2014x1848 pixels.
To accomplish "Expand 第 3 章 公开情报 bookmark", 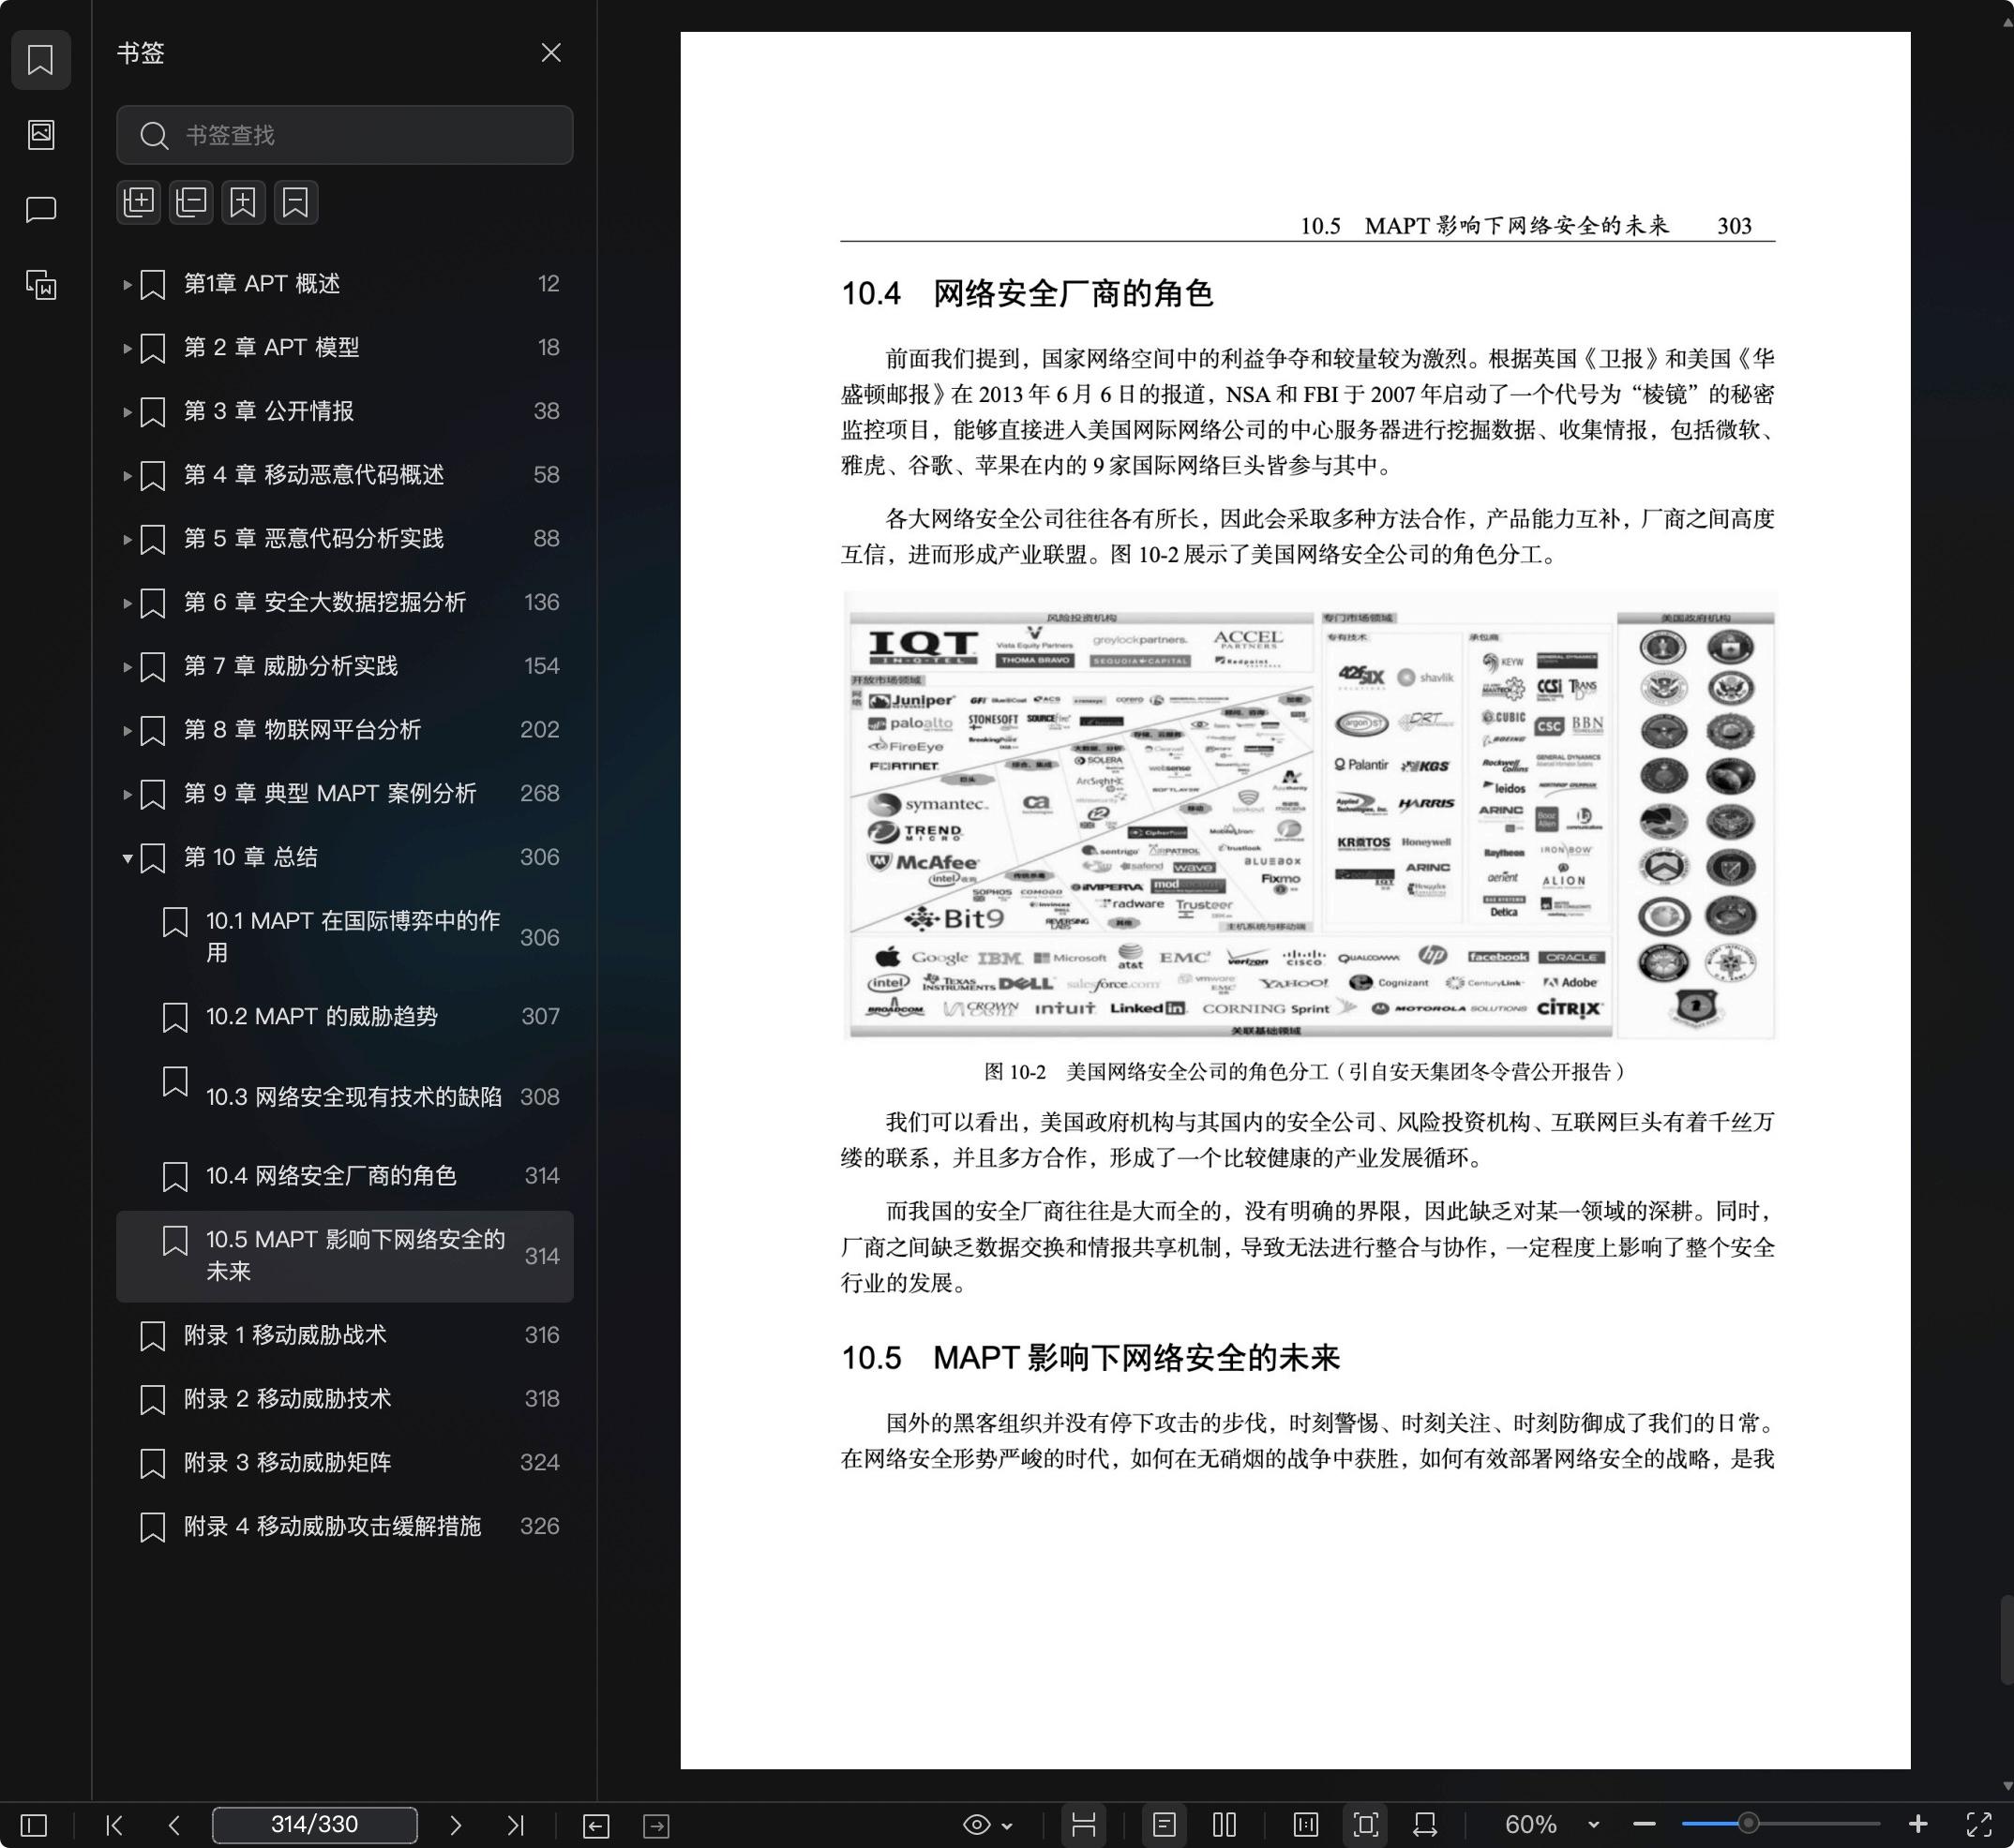I will (128, 411).
